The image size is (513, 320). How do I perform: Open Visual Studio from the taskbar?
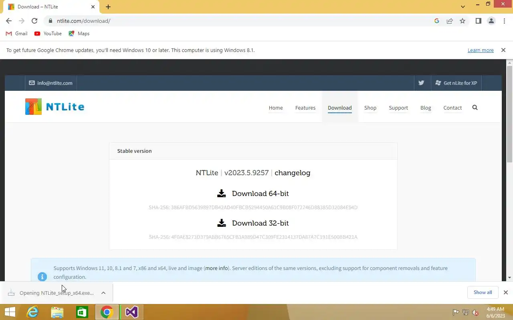click(131, 312)
